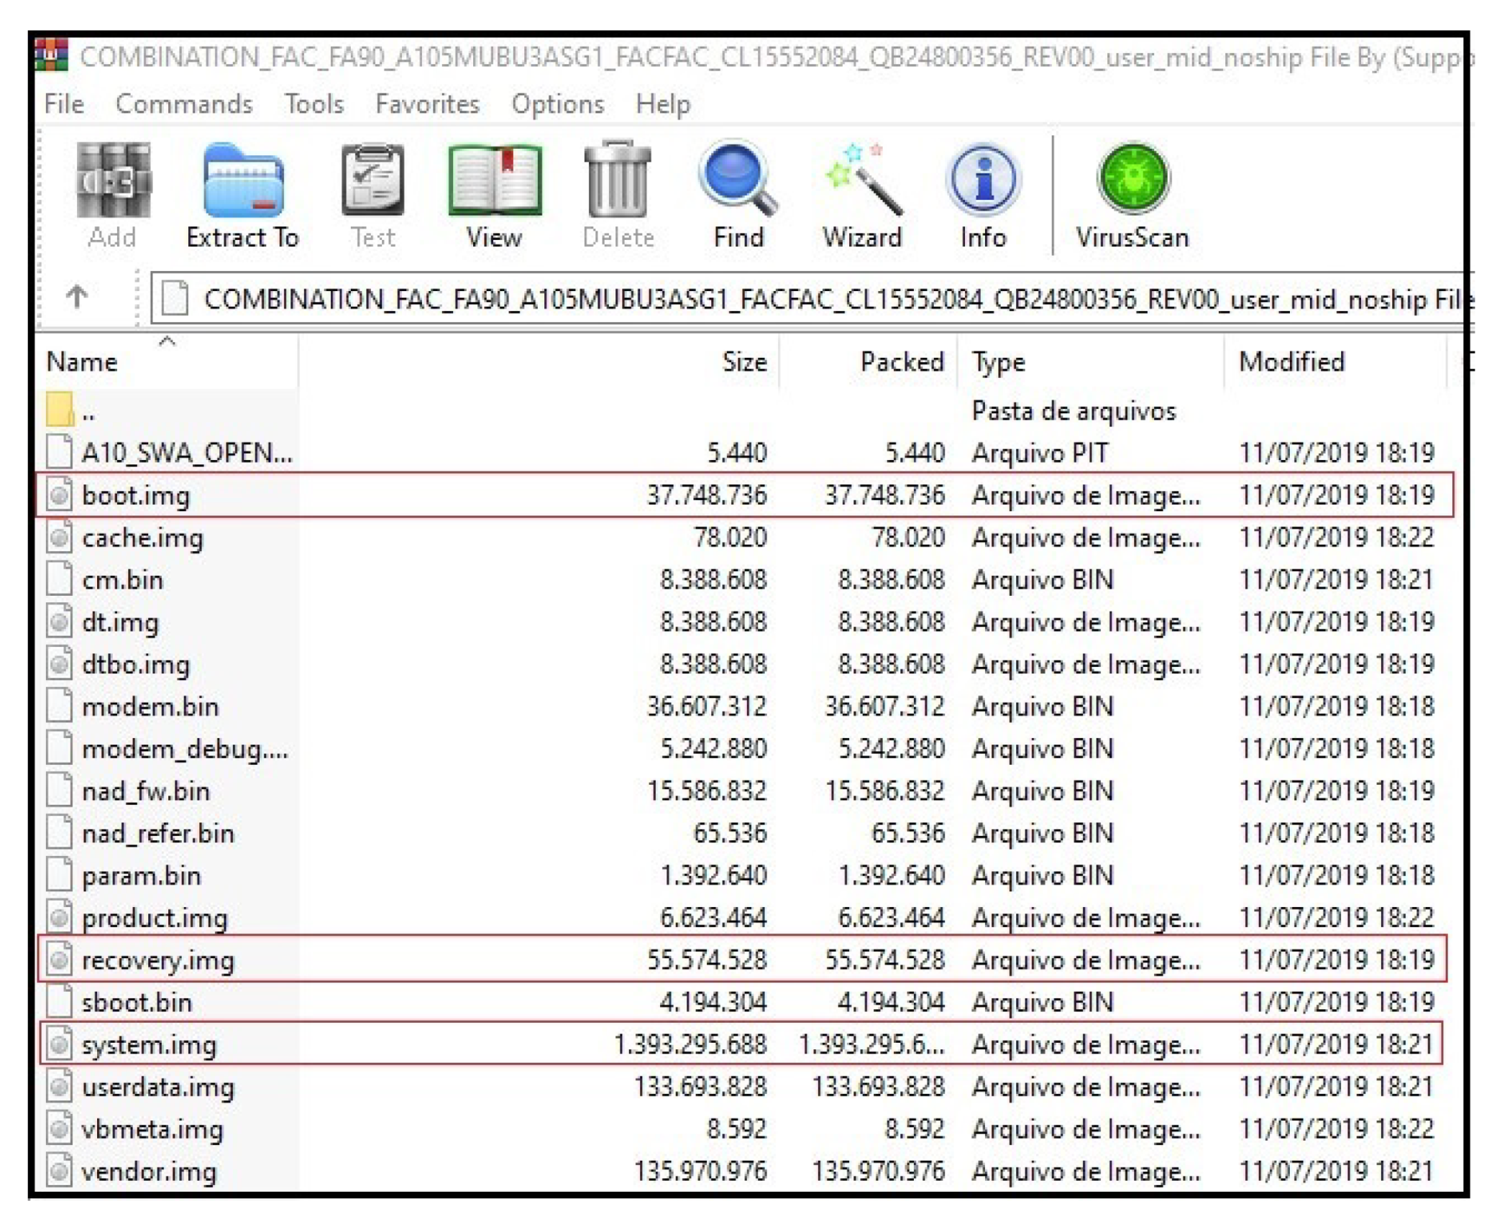This screenshot has height=1224, width=1497.
Task: Click sboot.bin size value 4.194.304
Action: click(x=713, y=1002)
